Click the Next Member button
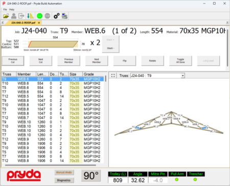Image resolution: width=230 pixels, height=186 pixels. coord(97,61)
